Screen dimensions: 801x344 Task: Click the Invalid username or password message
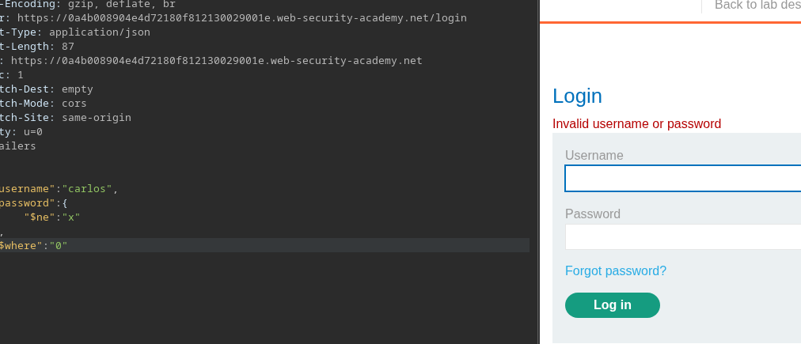(636, 124)
